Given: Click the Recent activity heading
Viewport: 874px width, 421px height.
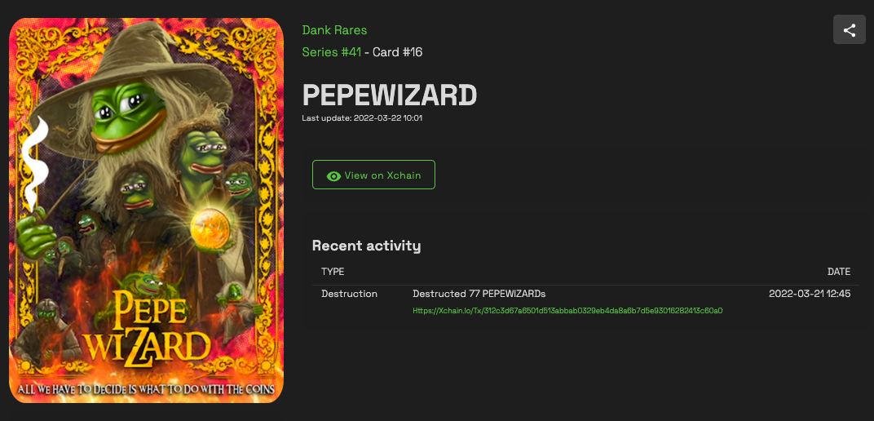Looking at the screenshot, I should click(366, 246).
